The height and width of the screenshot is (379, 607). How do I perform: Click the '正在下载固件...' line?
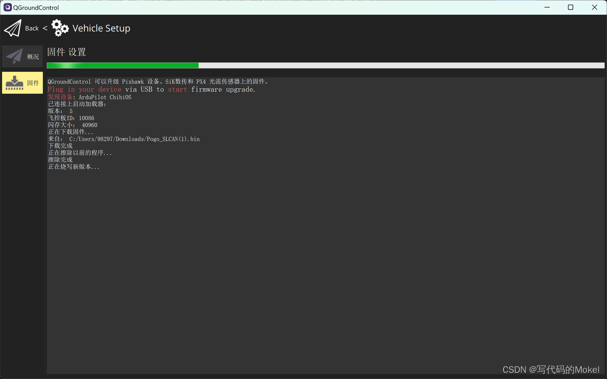(x=71, y=132)
